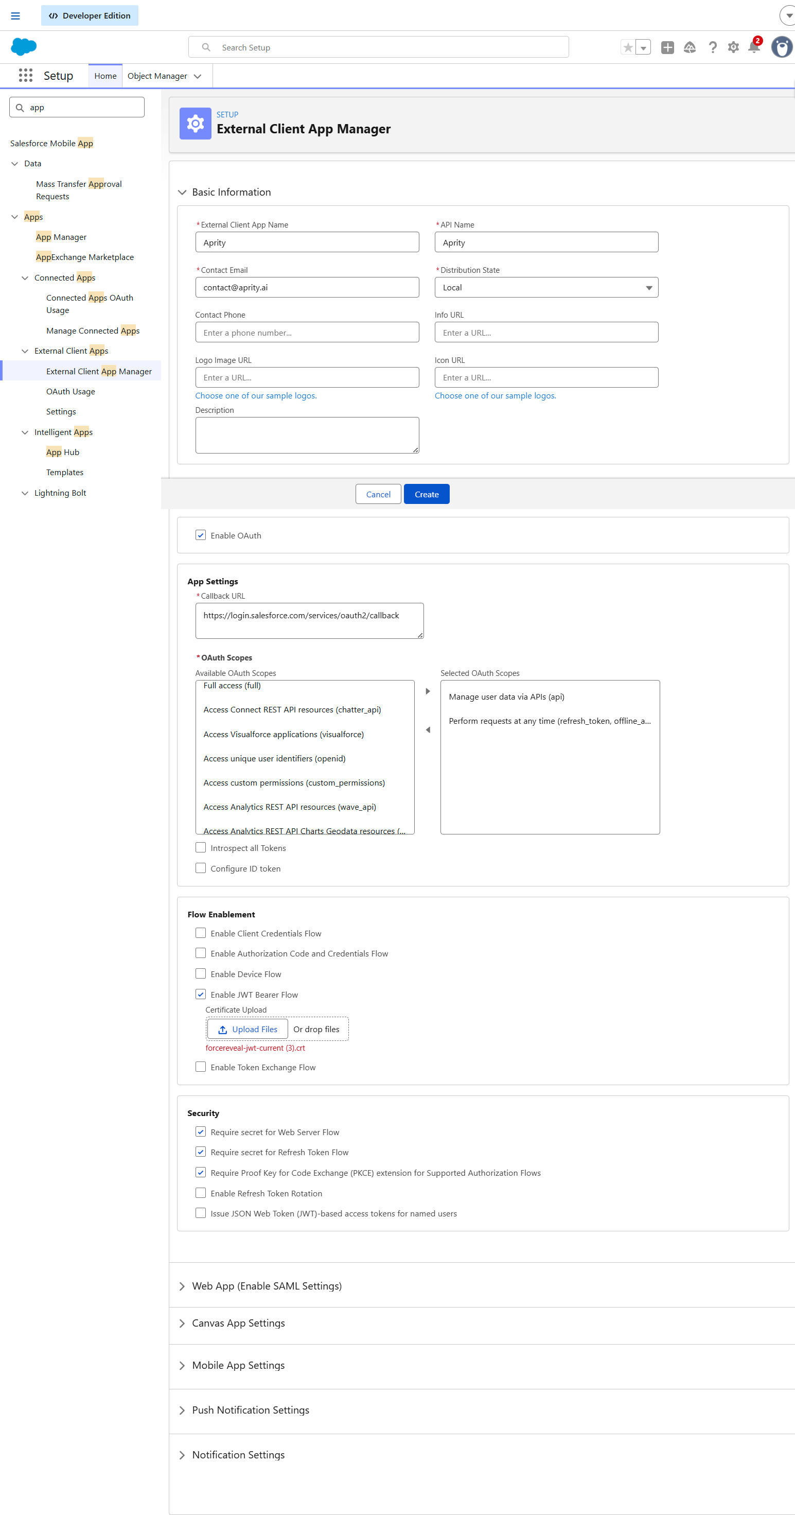Uncheck Enable JWT Bearer Flow
Viewport: 795px width, 1515px height.
[201, 995]
